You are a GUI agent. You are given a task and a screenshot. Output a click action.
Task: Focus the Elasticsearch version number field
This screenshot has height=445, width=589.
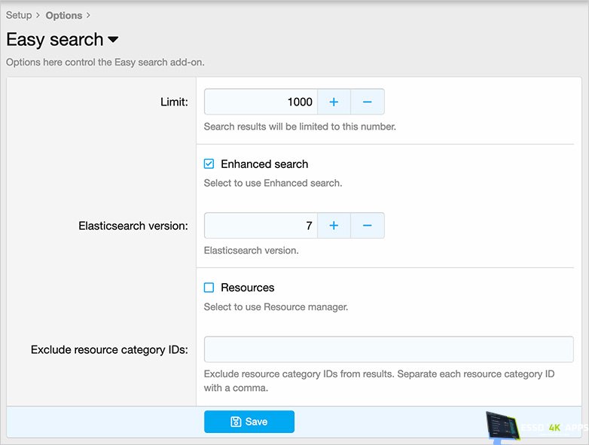tap(261, 225)
